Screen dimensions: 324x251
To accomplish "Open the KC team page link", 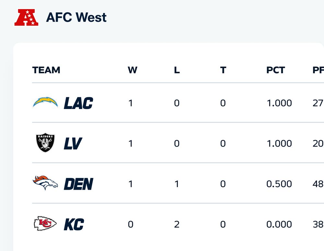I will point(74,224).
